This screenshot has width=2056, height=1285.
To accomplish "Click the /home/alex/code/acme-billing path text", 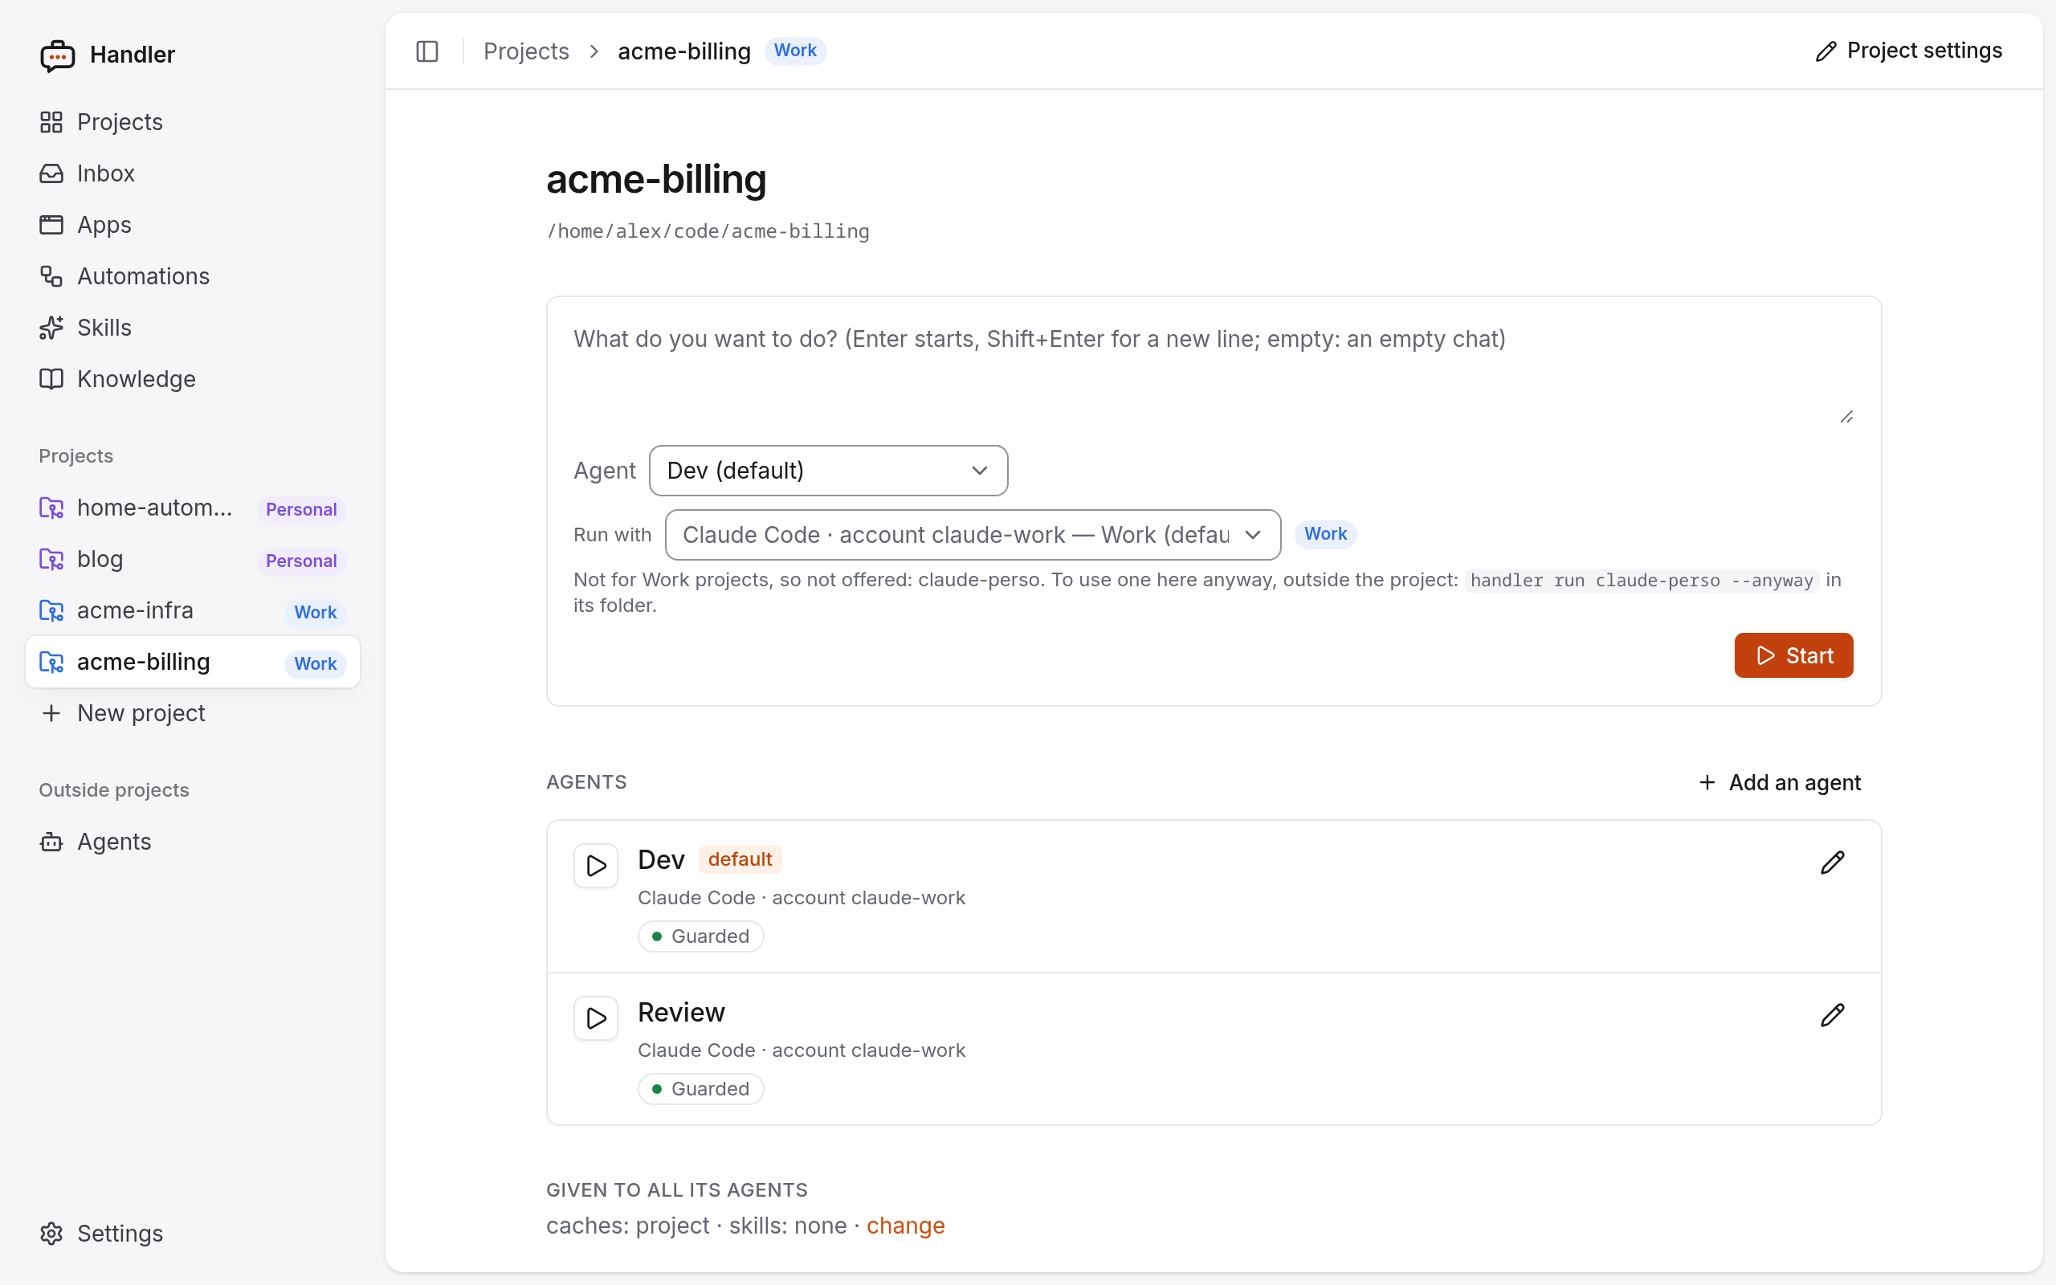I will (708, 231).
